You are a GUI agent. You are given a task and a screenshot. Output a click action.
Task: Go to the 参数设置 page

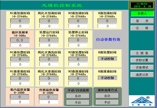point(142,60)
